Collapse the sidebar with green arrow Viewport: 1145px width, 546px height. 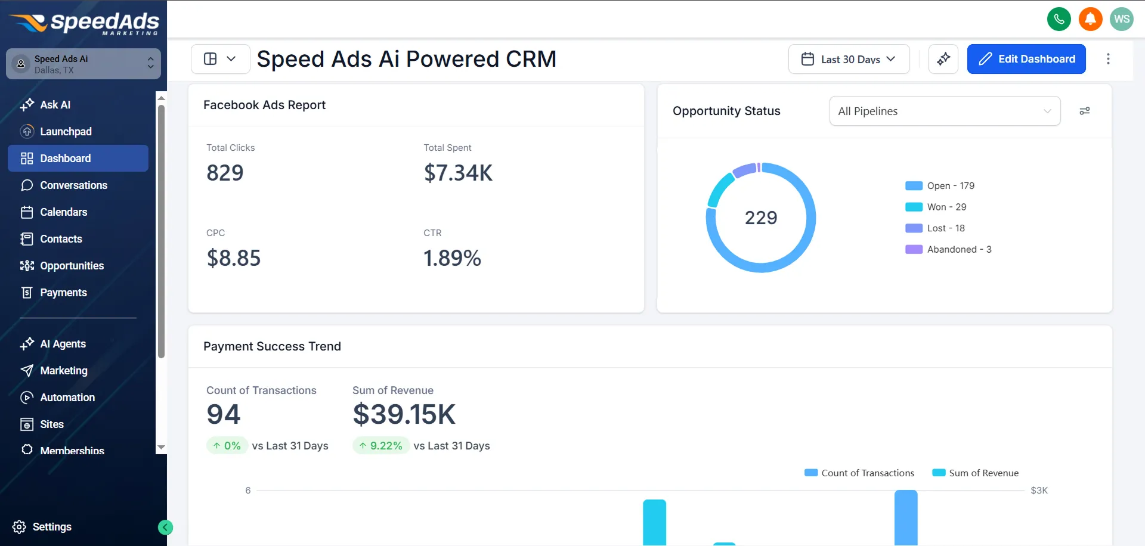pos(165,527)
